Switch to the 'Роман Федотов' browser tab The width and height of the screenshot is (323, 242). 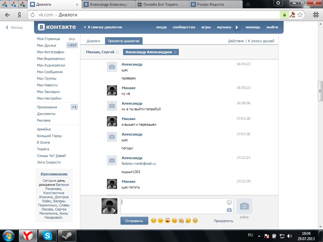[216, 4]
